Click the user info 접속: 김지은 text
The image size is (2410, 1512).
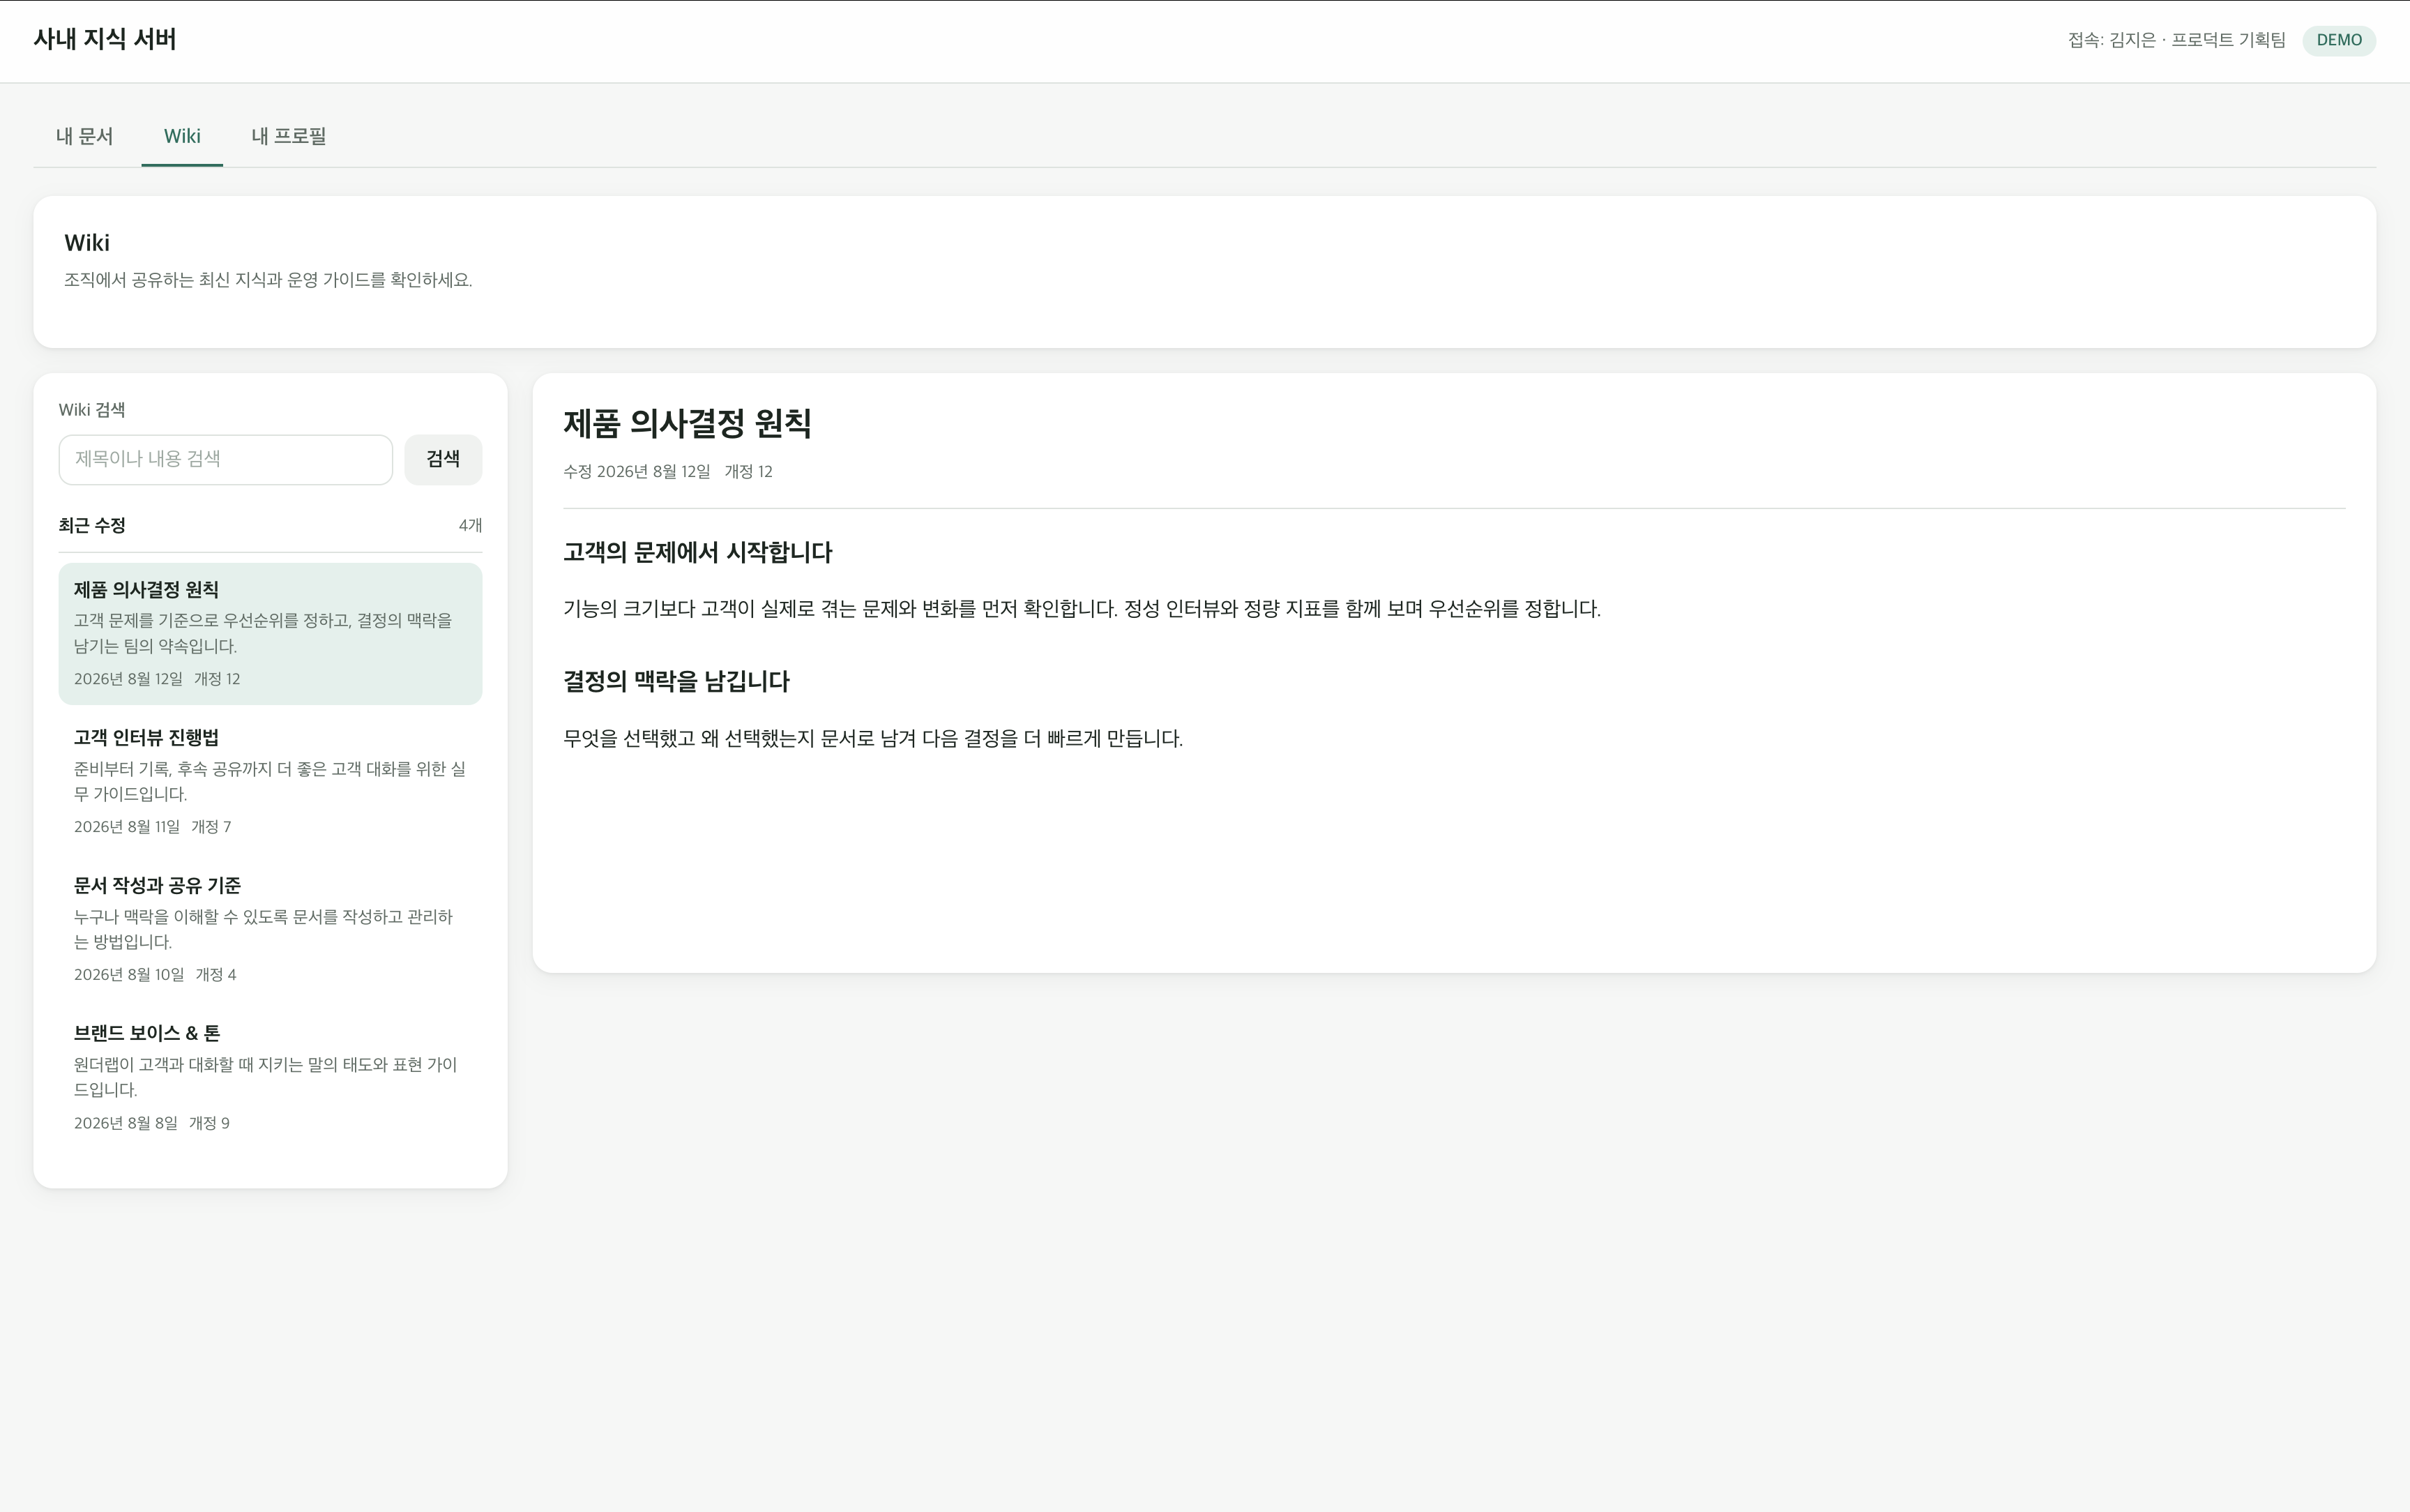coord(2176,40)
